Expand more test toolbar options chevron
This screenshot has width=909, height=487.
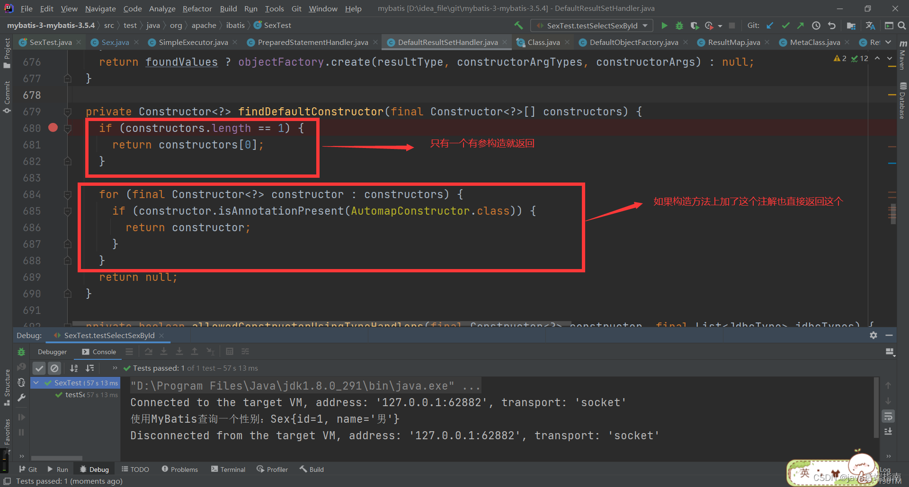pyautogui.click(x=115, y=368)
